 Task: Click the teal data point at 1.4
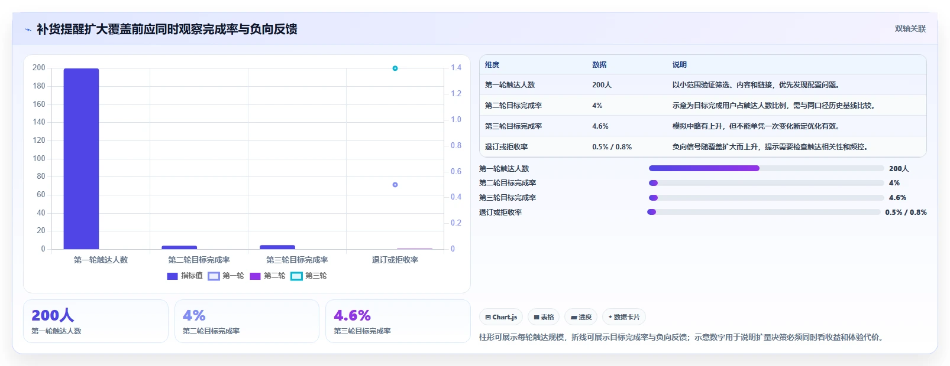pos(395,68)
